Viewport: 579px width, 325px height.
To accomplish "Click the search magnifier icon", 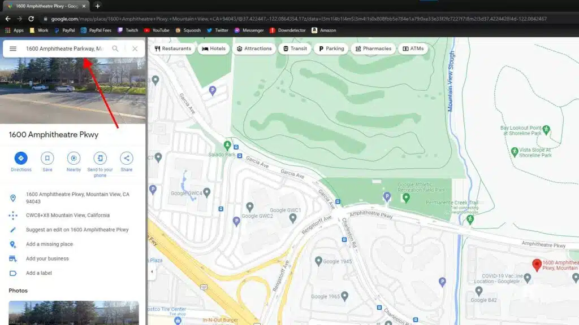I will point(115,49).
